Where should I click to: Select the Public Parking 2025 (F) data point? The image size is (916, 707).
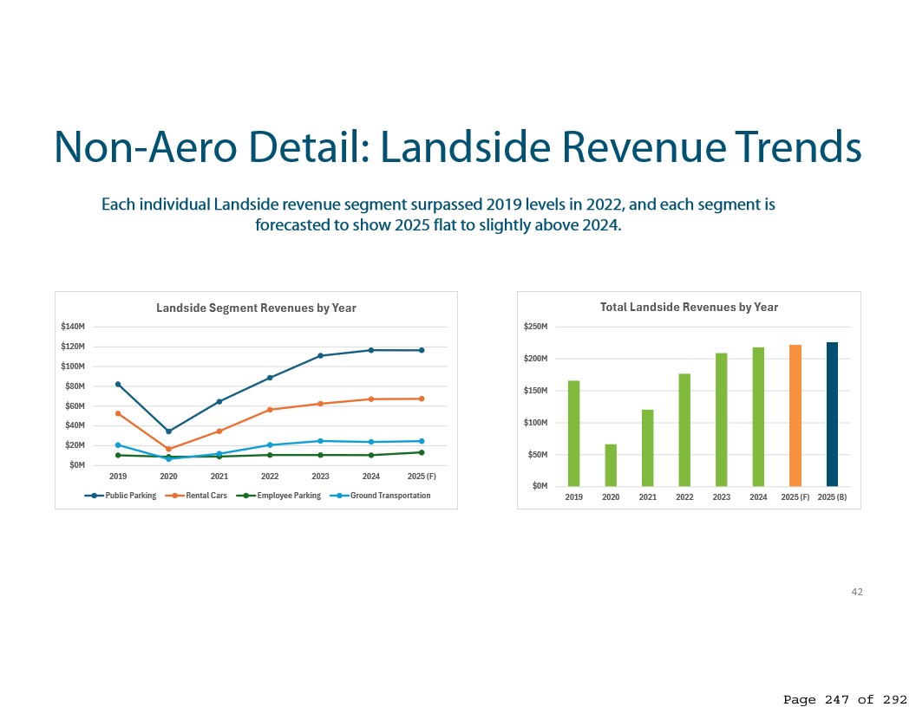[x=422, y=350]
